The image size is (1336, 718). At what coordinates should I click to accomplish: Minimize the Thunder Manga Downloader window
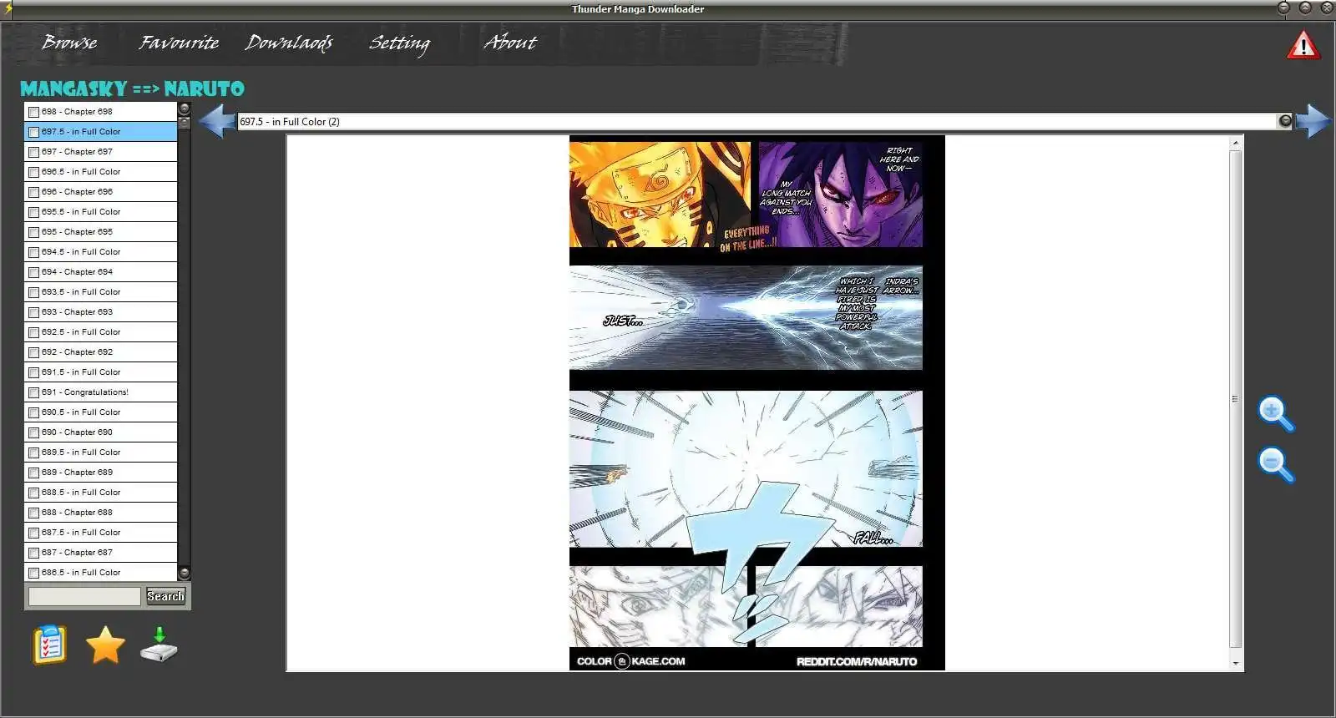1284,8
